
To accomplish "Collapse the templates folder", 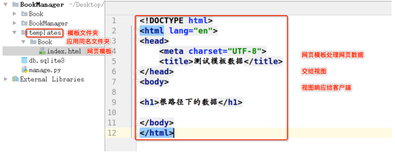I will [14, 33].
